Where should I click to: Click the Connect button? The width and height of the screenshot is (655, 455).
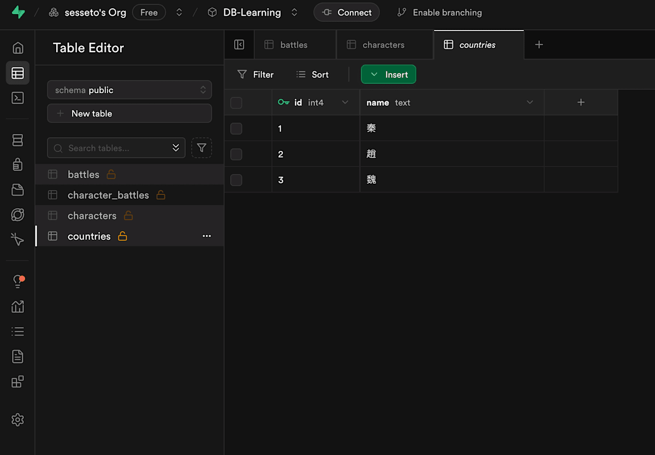coord(347,12)
